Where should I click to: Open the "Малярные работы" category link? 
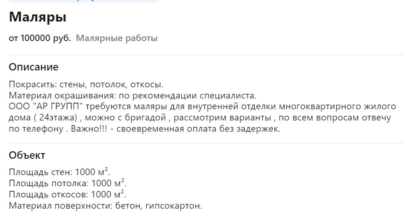116,38
